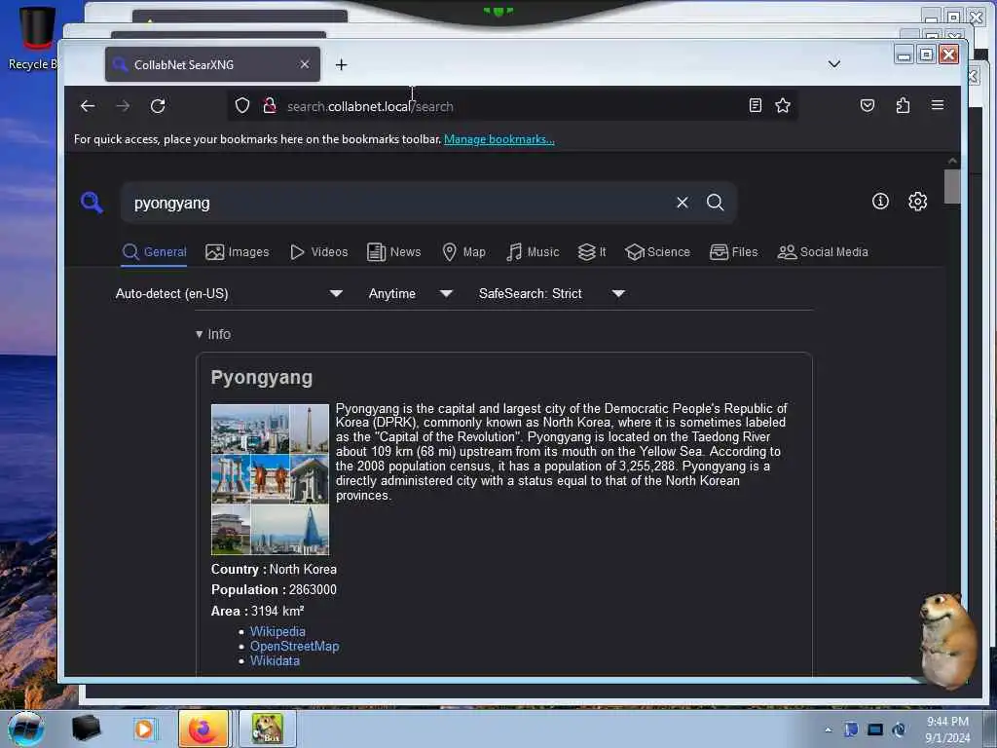Click the page vertical scrollbar thumb
This screenshot has width=997, height=748.
(x=952, y=186)
